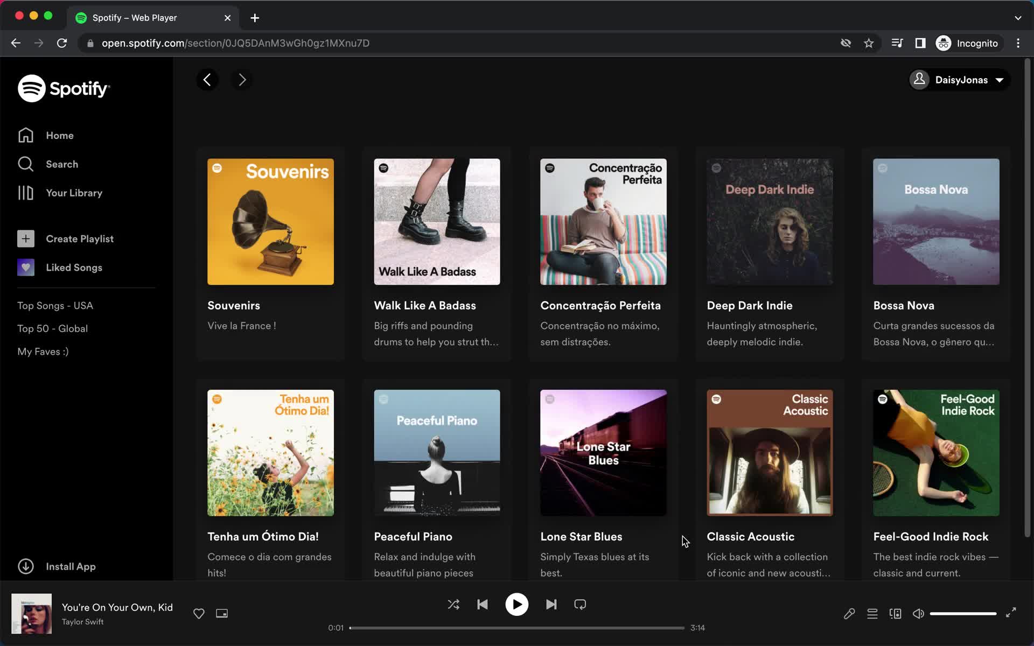Bookmark this page with the star
The image size is (1034, 646).
coord(869,43)
